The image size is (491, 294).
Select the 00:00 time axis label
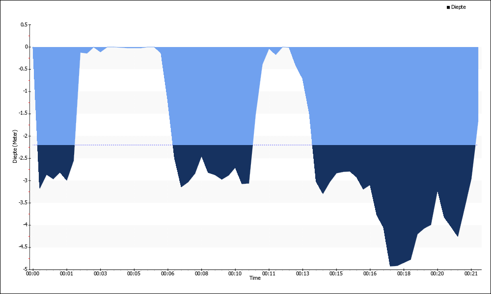32,274
